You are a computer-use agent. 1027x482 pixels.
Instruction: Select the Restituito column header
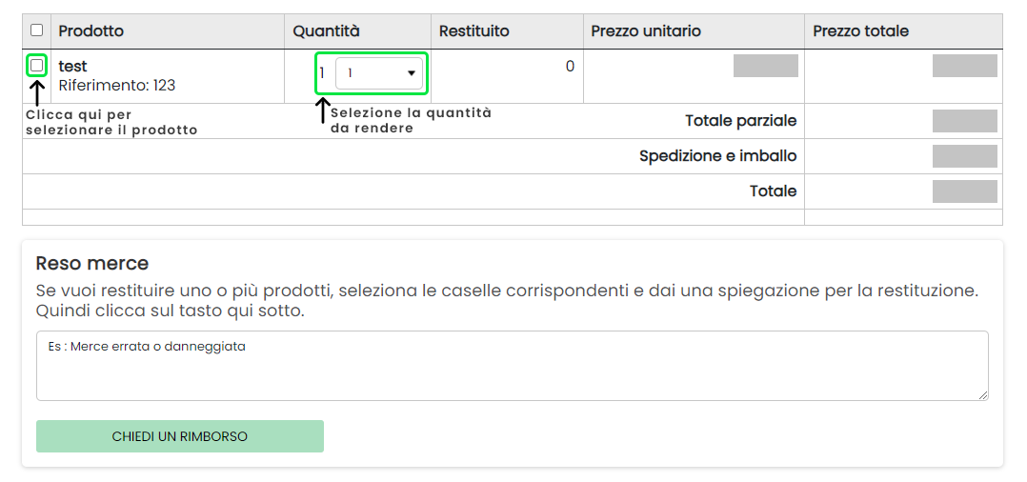coord(474,30)
